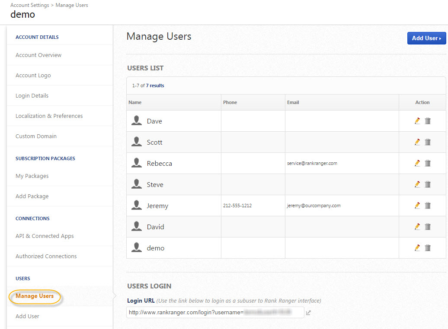The width and height of the screenshot is (448, 329).
Task: Open Localization & Preferences page
Action: click(49, 116)
